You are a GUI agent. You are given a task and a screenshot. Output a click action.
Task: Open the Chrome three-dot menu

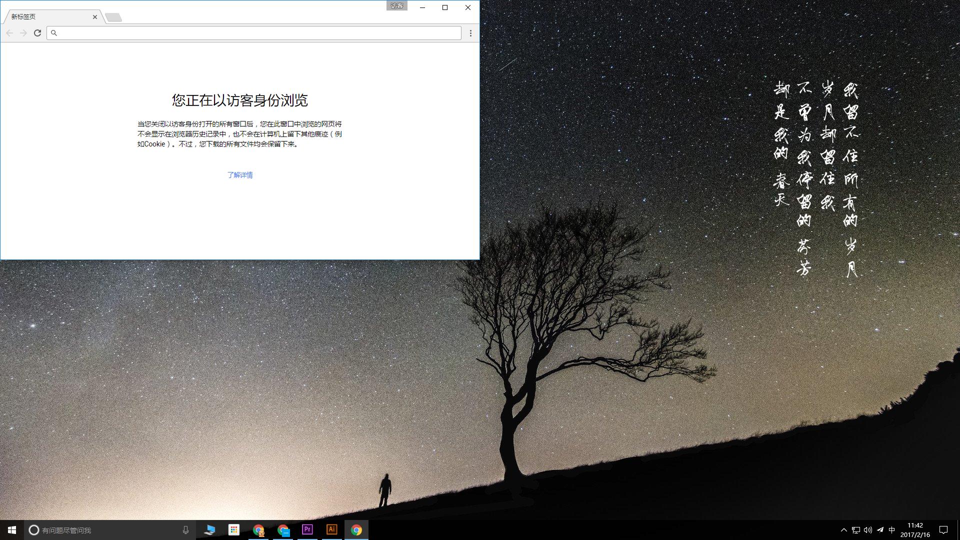(470, 33)
